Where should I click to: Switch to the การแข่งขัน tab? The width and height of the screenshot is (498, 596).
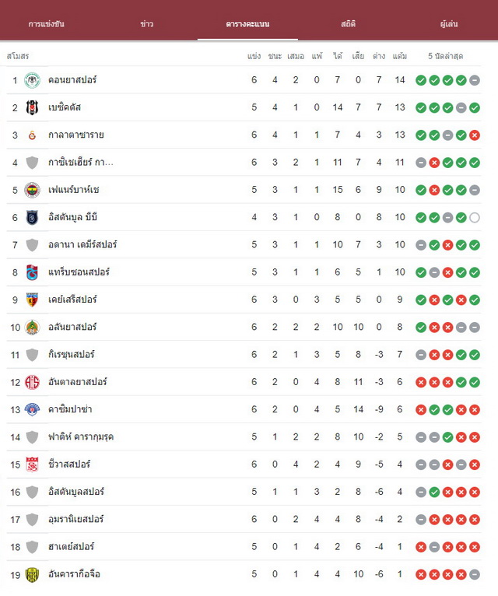point(47,24)
